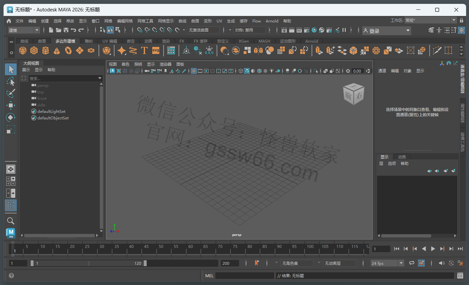
Task: Click the outliner horizontal scrollbar
Action: pyautogui.click(x=60, y=235)
